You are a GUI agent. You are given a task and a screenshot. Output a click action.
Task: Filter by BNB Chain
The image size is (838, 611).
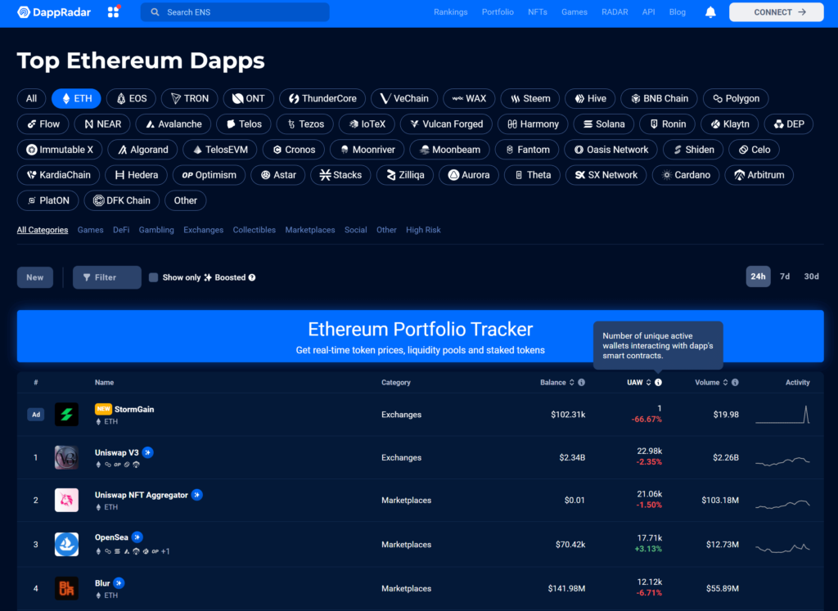659,98
